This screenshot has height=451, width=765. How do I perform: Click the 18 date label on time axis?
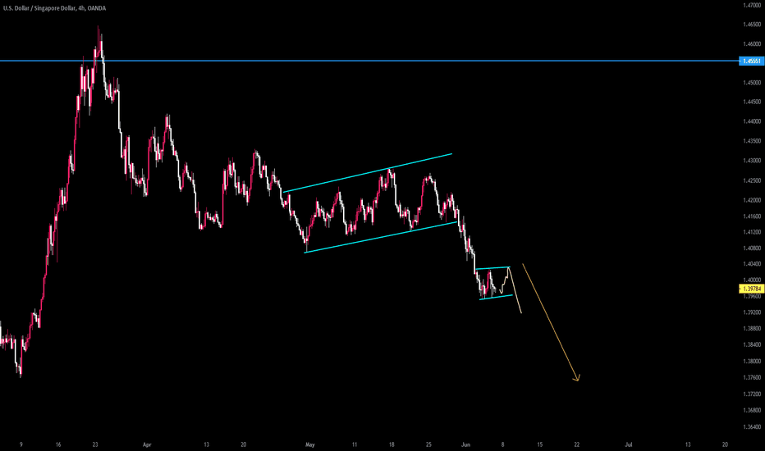(392, 444)
